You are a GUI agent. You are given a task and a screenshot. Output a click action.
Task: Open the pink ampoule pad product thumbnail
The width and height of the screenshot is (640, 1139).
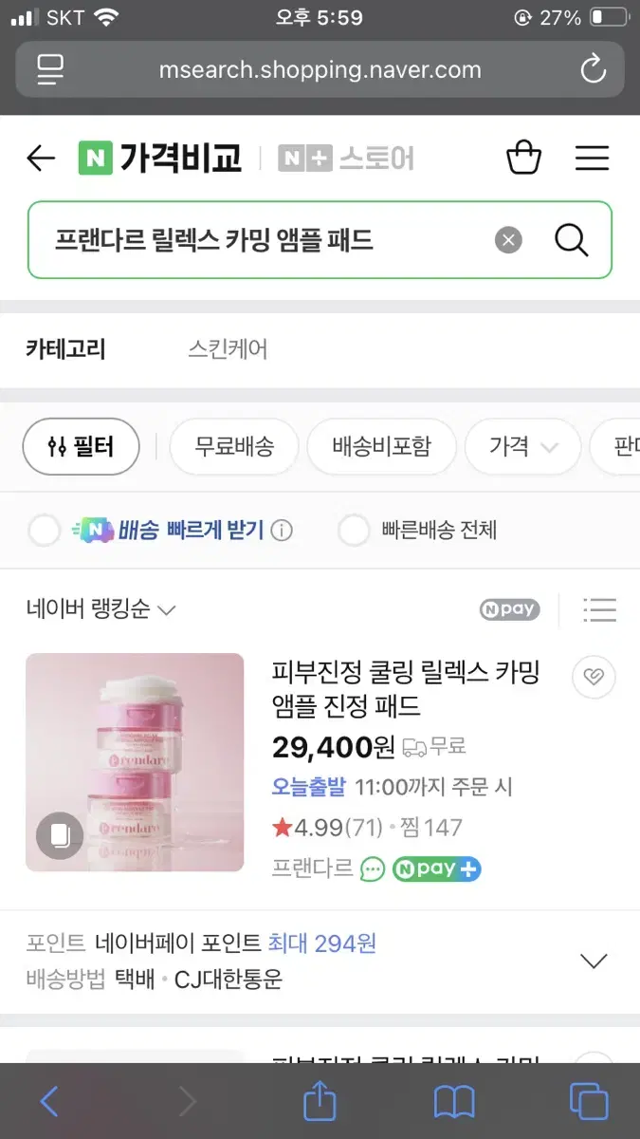point(135,762)
